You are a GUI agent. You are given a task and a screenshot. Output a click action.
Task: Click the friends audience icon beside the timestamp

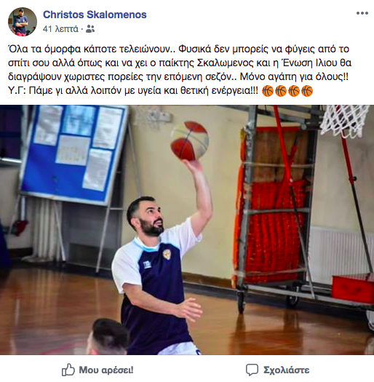coord(90,29)
